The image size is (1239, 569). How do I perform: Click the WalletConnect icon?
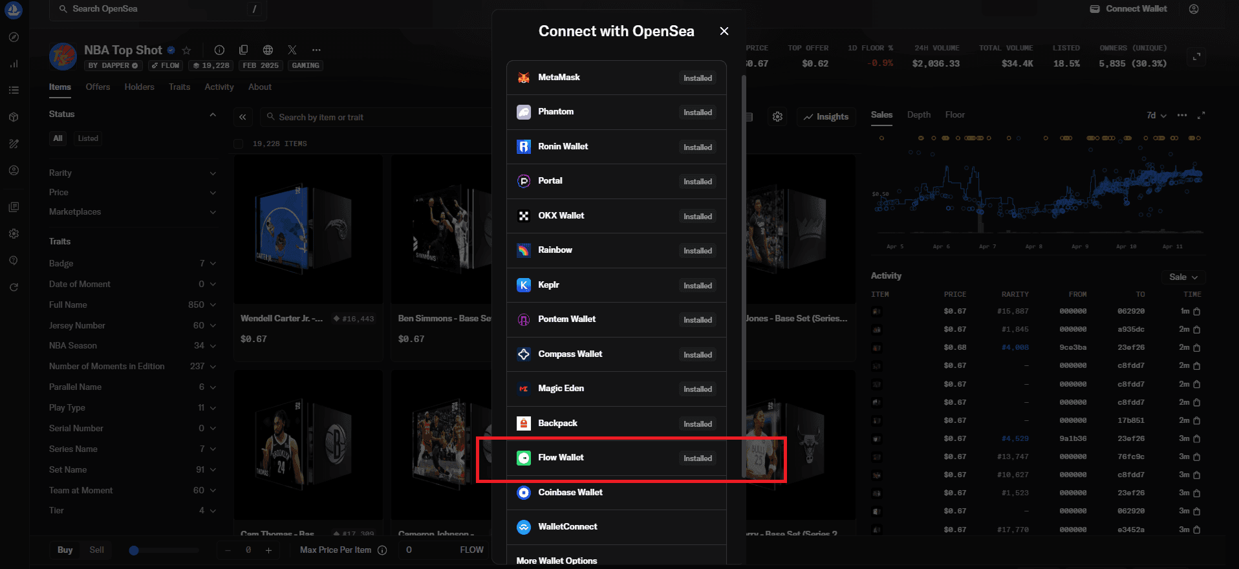tap(524, 527)
